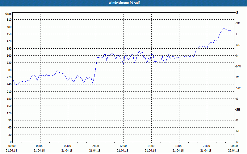Select the '330' degree axis label
The image size is (247, 154).
(x=9, y=63)
